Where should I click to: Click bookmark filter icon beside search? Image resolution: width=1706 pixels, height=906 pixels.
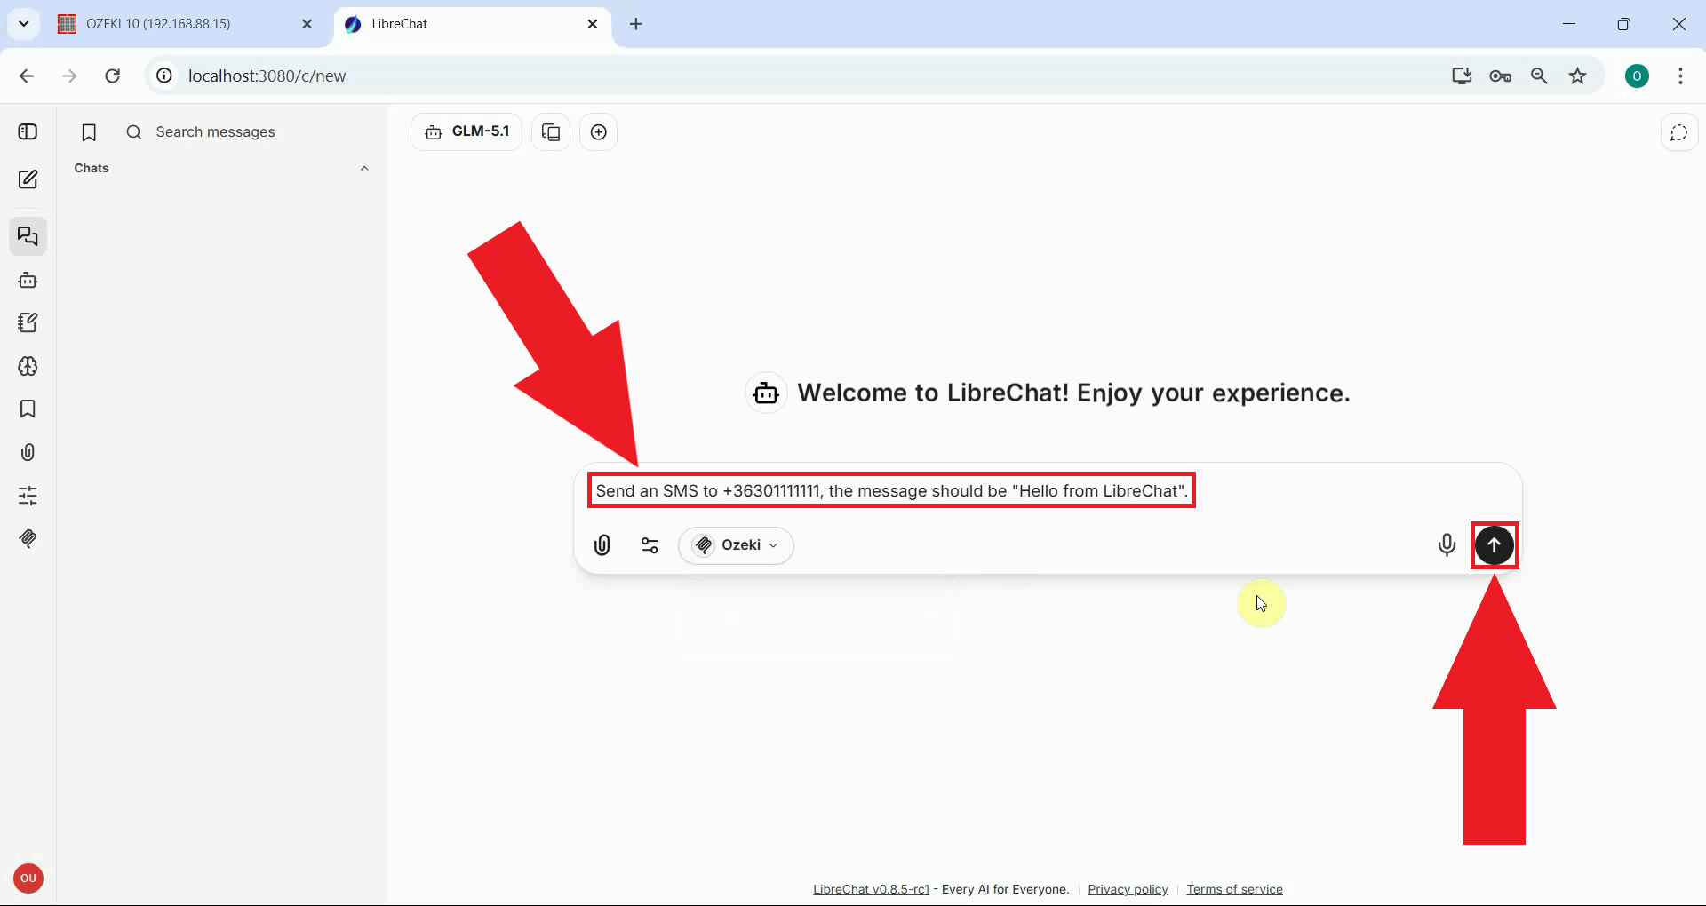pos(89,132)
